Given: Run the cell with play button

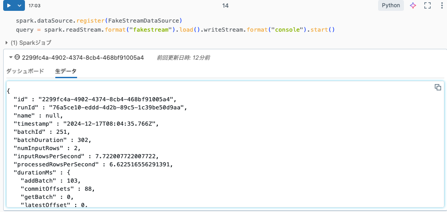Looking at the screenshot, I should coord(9,5).
